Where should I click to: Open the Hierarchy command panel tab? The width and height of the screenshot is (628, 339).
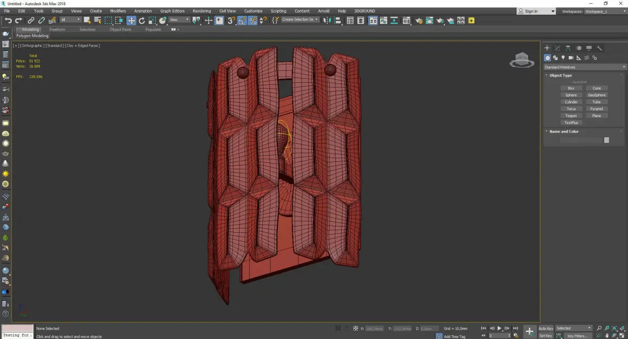tap(568, 48)
